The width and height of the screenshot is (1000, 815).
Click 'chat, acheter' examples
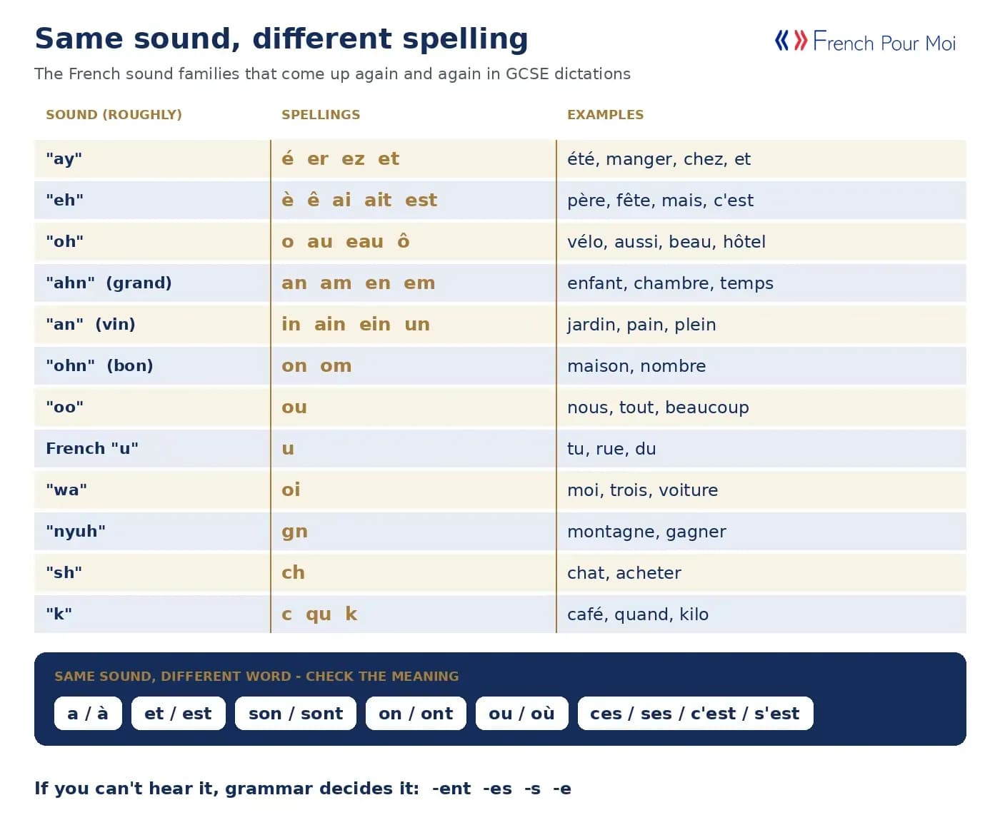[x=624, y=573]
